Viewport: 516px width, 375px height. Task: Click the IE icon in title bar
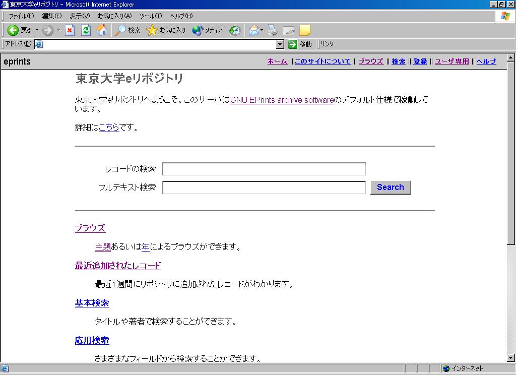[x=5, y=4]
